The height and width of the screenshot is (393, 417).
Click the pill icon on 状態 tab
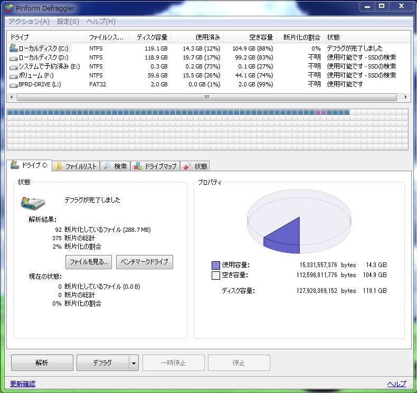(187, 166)
